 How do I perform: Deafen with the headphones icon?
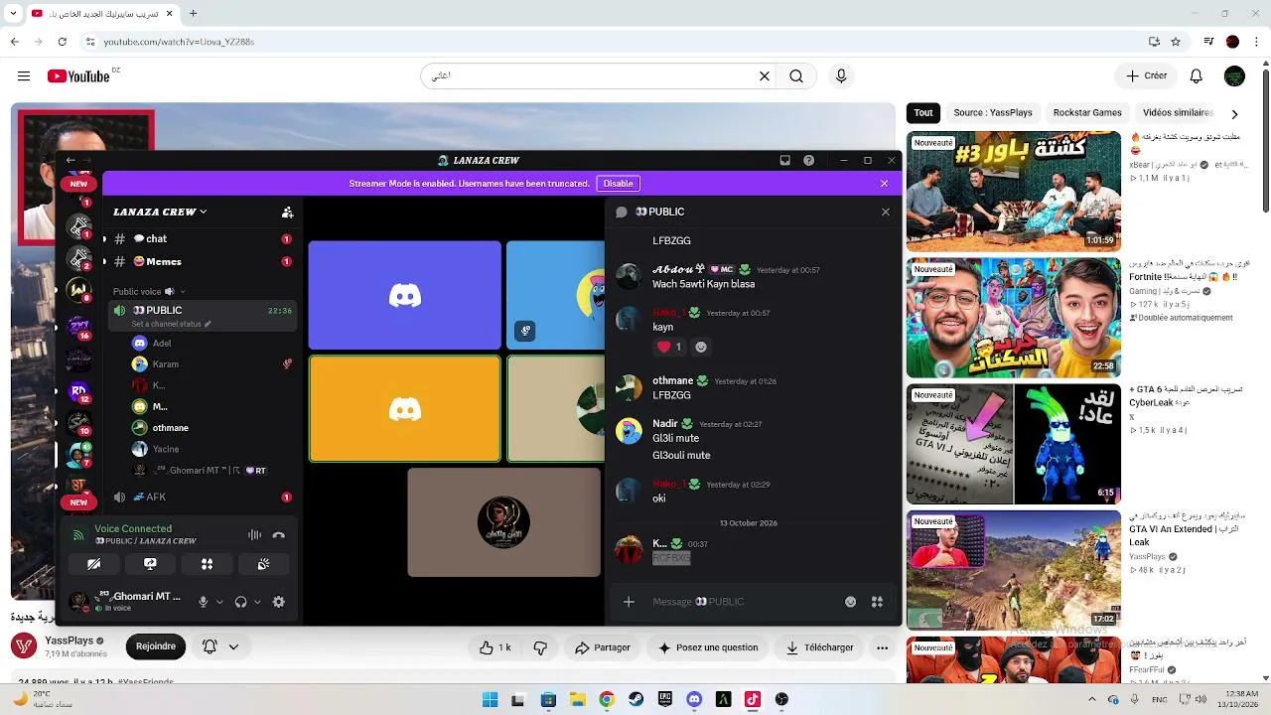pyautogui.click(x=240, y=602)
